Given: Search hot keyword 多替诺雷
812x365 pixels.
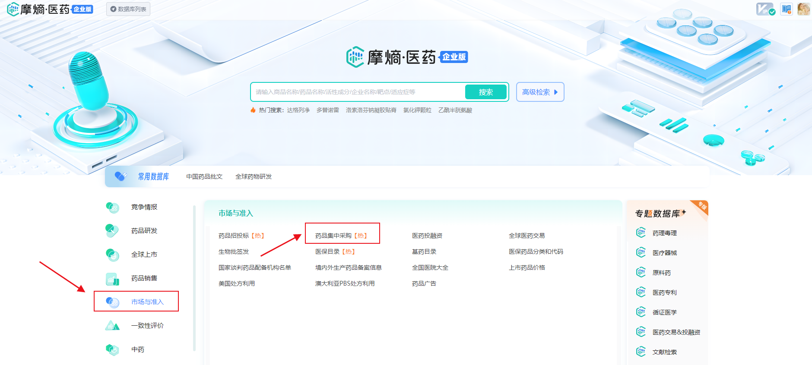Looking at the screenshot, I should coord(328,110).
